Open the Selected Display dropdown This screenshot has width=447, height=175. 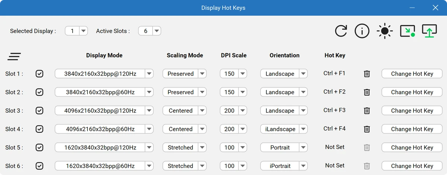[x=76, y=31]
